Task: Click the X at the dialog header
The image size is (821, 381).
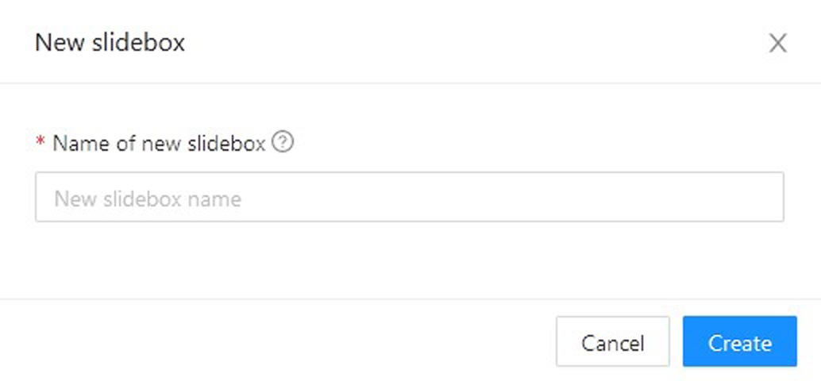Action: pos(777,43)
